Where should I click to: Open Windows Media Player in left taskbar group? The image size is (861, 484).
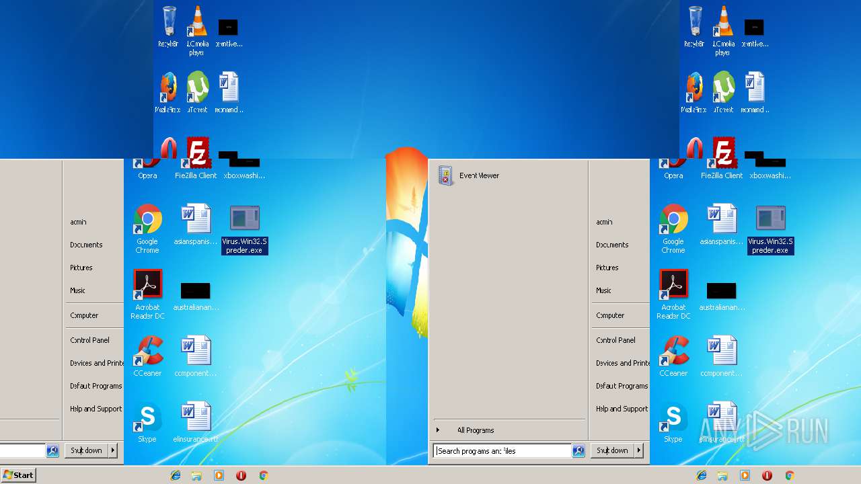219,475
